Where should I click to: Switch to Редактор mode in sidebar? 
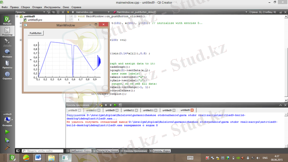point(7,31)
